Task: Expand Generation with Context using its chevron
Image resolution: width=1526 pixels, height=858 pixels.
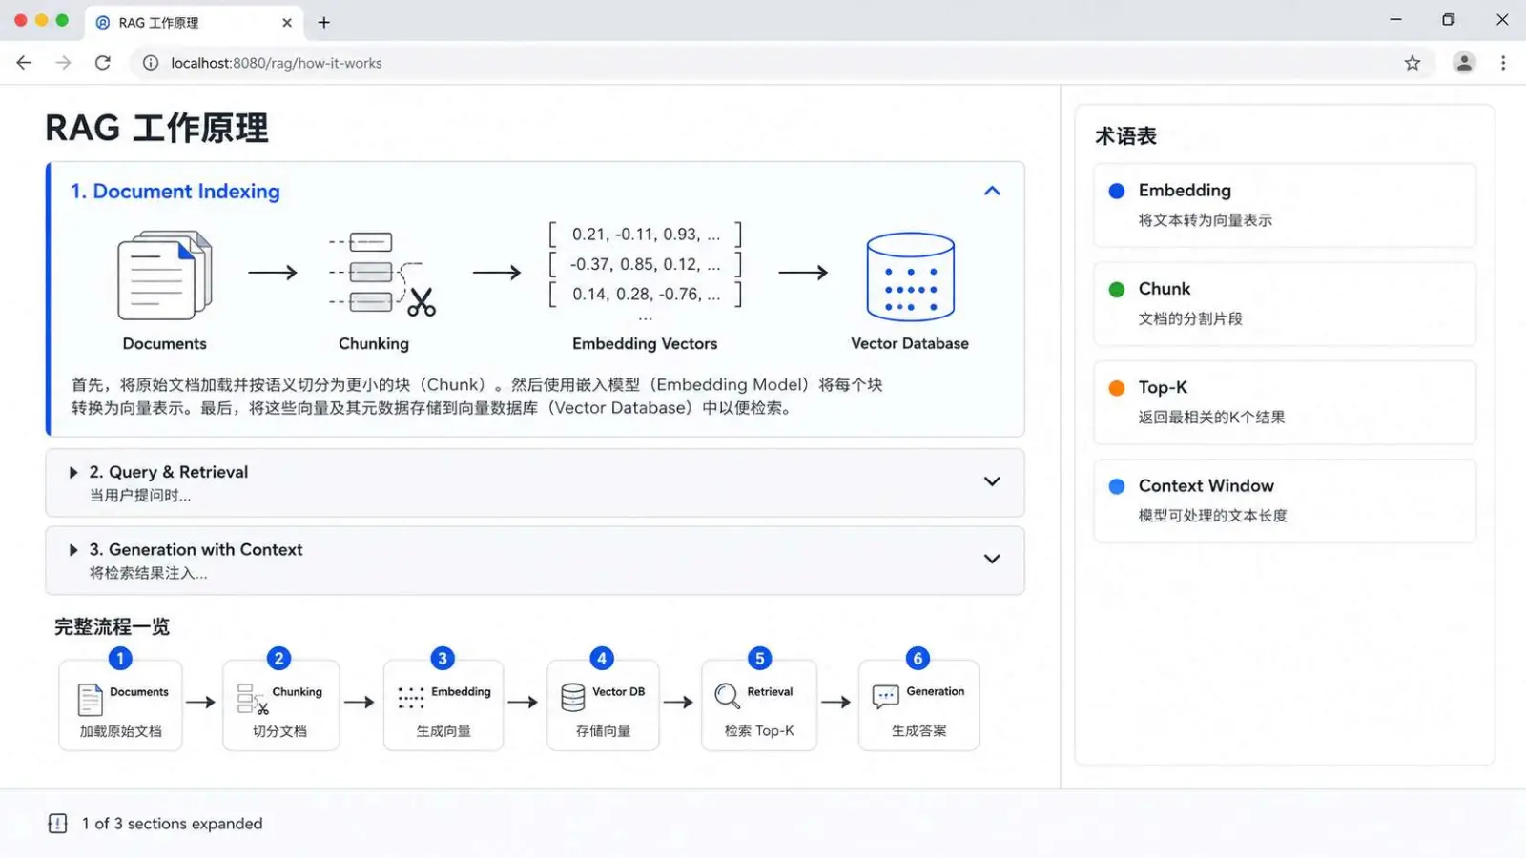Action: (992, 559)
